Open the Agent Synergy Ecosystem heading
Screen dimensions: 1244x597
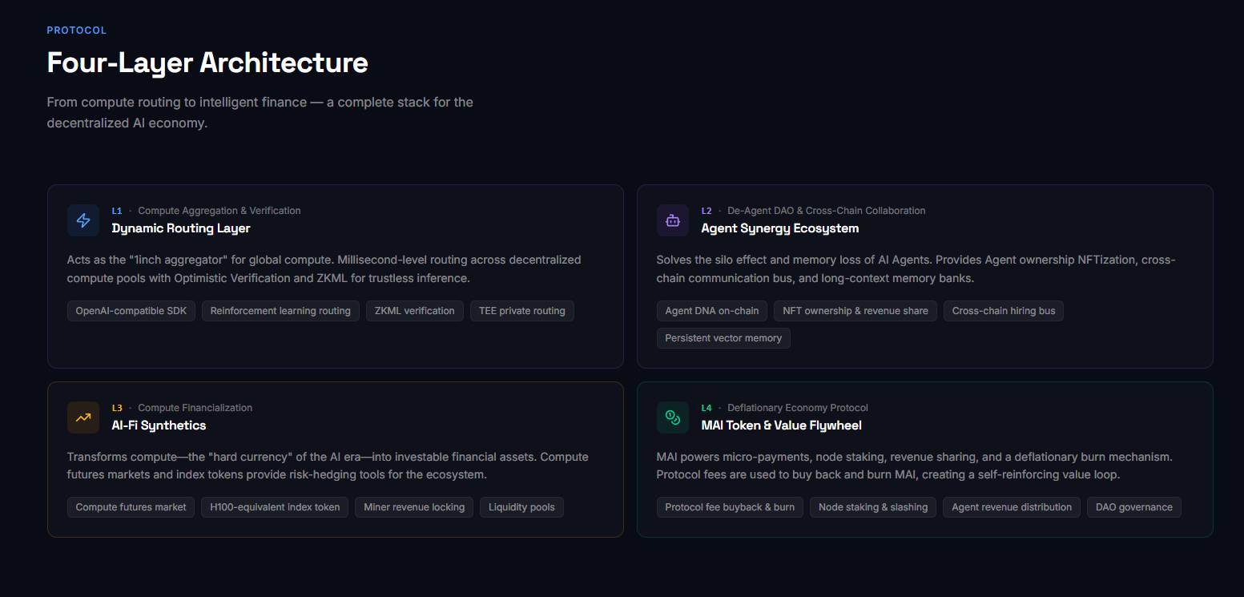click(x=779, y=228)
